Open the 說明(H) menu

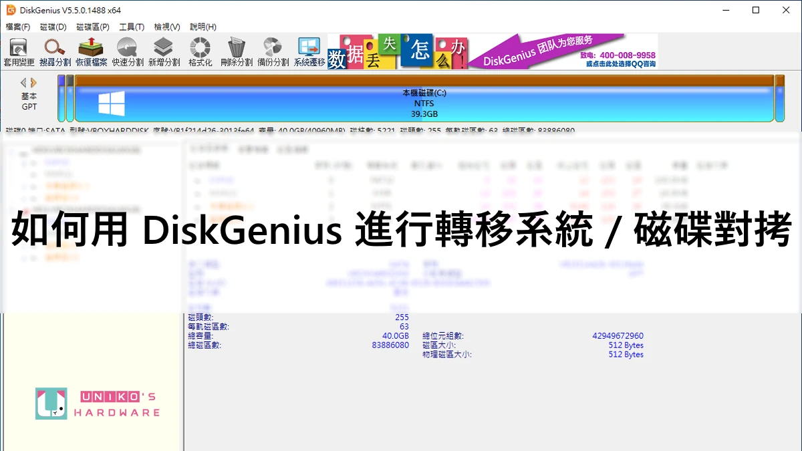click(x=203, y=27)
